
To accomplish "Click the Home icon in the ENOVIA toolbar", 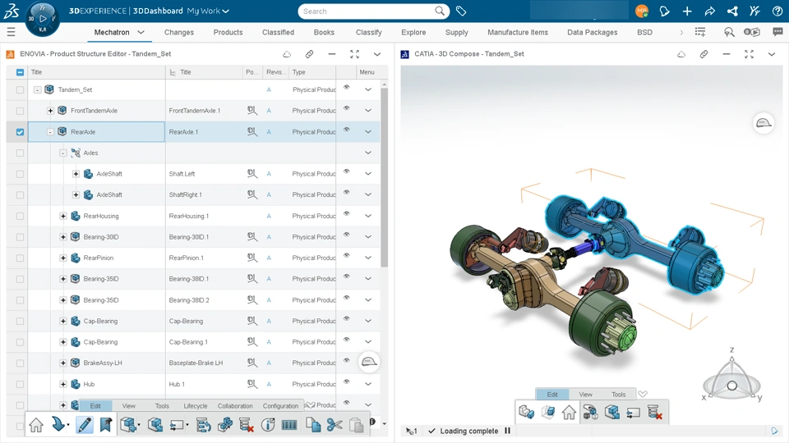I will [36, 426].
